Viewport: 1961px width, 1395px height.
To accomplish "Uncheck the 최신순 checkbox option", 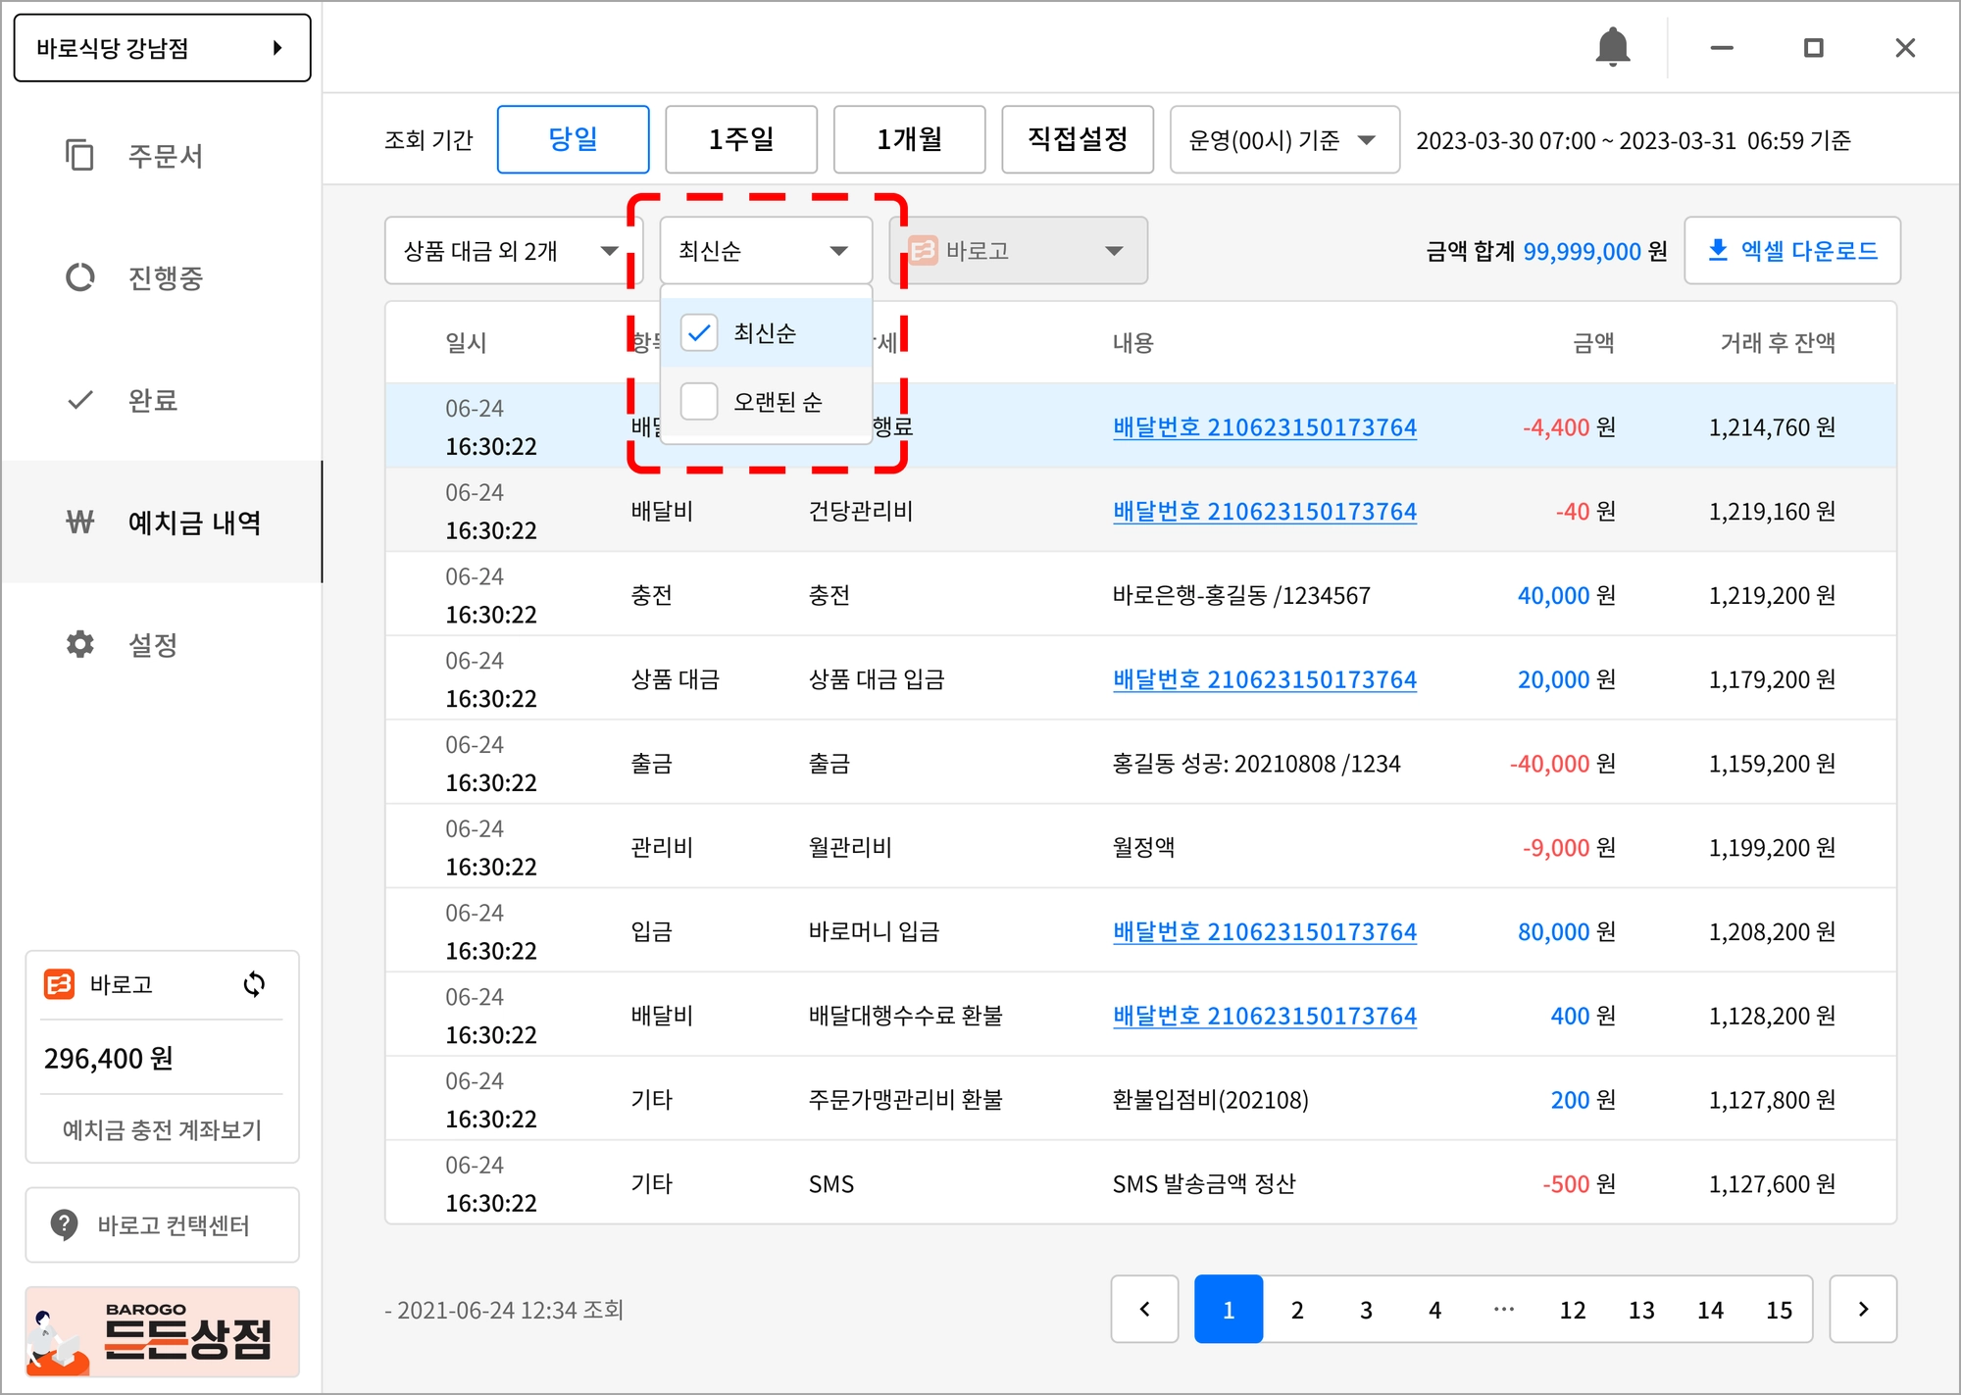I will click(699, 333).
